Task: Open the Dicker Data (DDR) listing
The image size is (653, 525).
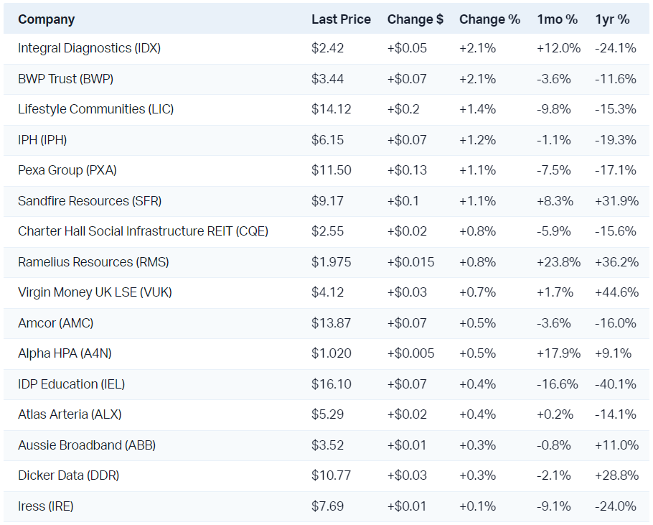Action: pos(68,475)
